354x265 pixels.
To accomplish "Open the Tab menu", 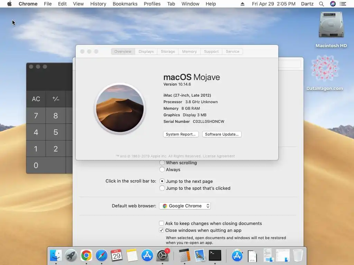I will pyautogui.click(x=171, y=4).
